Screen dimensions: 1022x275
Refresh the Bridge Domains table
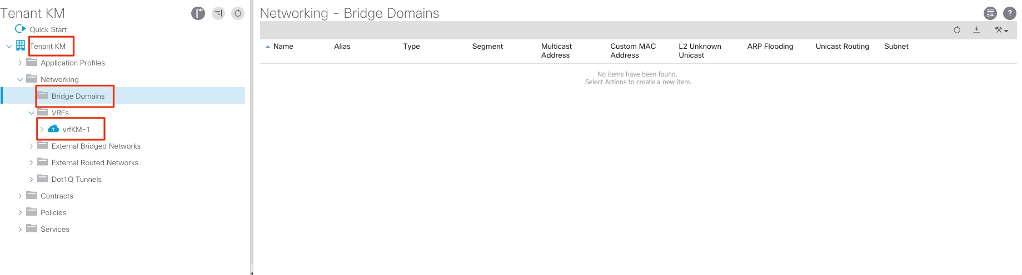pos(956,30)
